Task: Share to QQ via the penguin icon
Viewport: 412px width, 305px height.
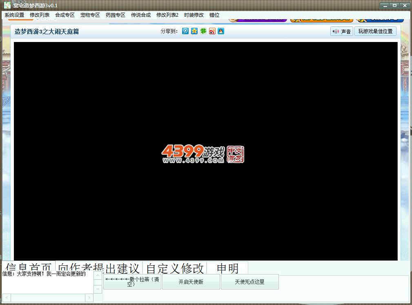Action: coord(221,31)
